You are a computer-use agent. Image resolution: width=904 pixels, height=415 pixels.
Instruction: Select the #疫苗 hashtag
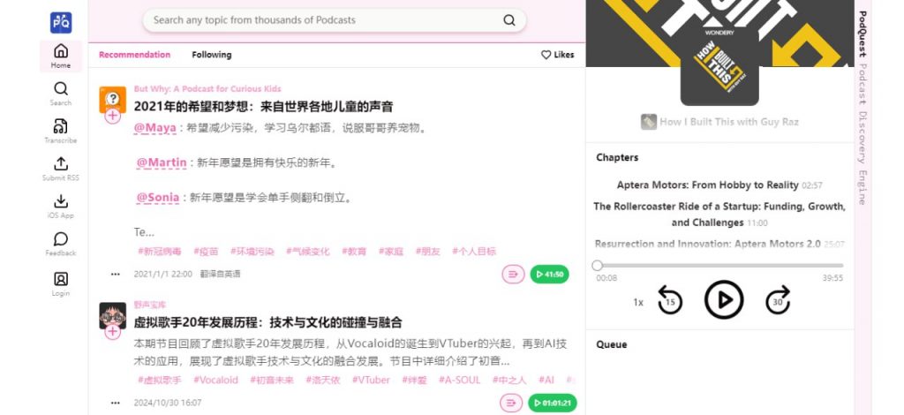tap(206, 252)
